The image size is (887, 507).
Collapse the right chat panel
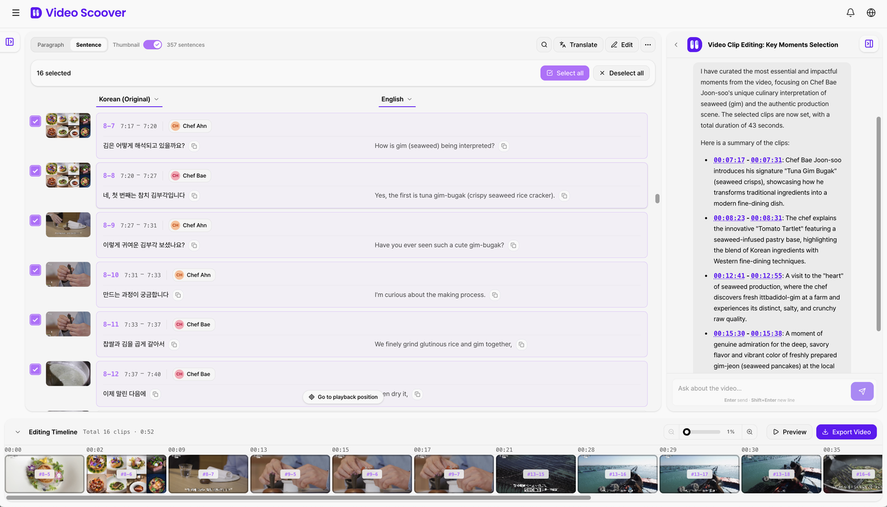point(869,44)
